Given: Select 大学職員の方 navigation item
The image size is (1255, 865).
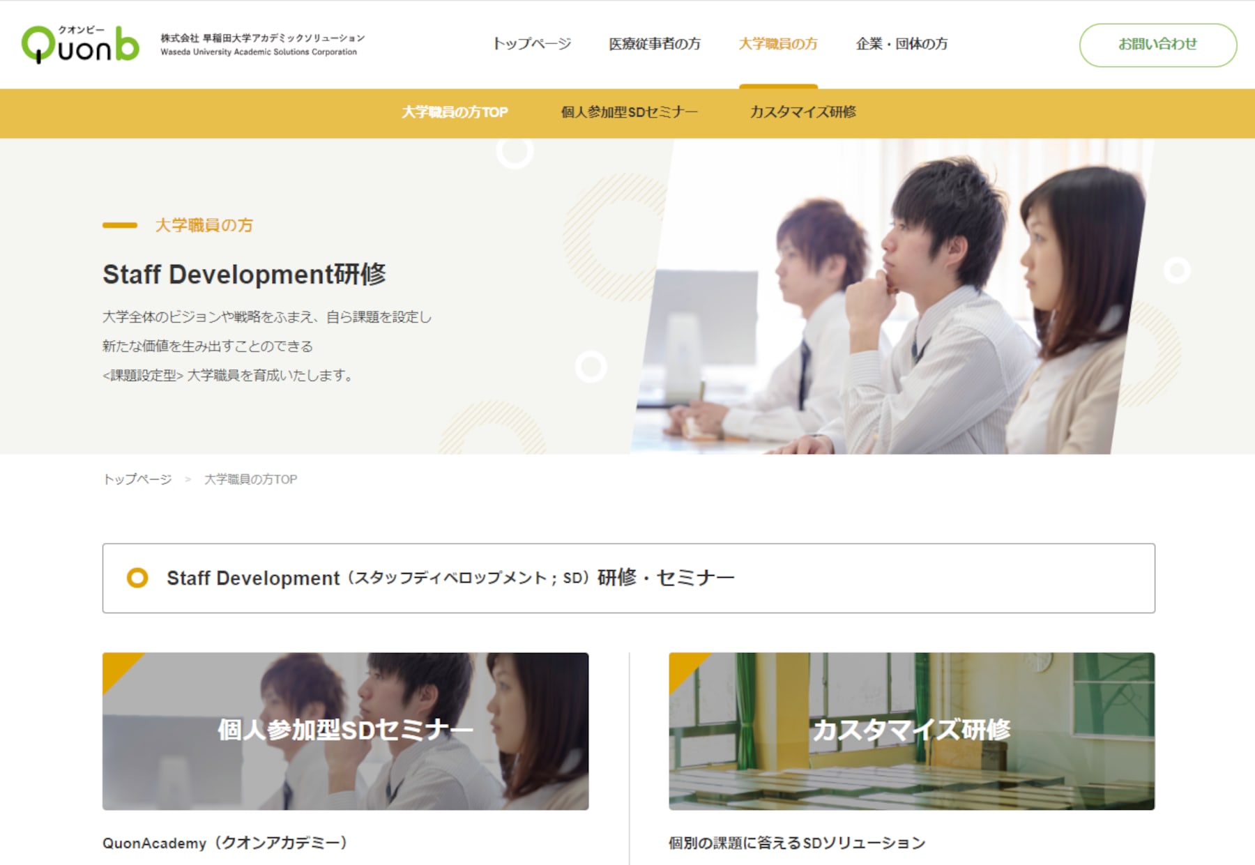Looking at the screenshot, I should [x=778, y=44].
